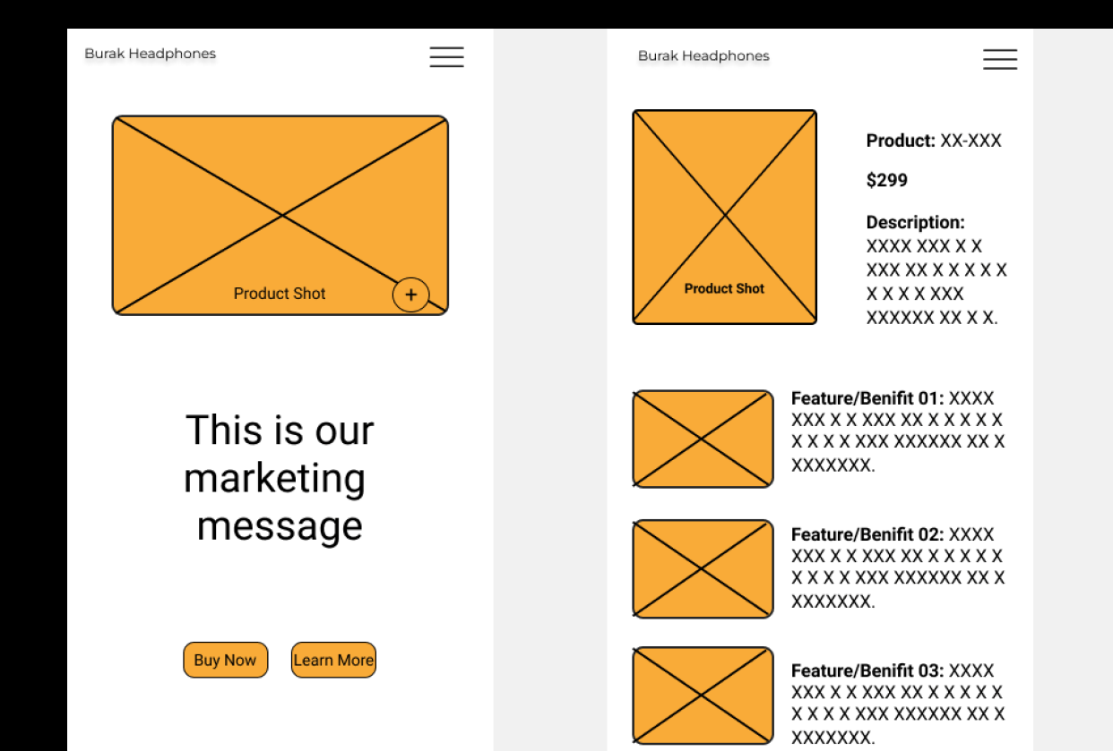Select the Product: XX-XXX label
This screenshot has height=751, width=1113.
point(934,141)
